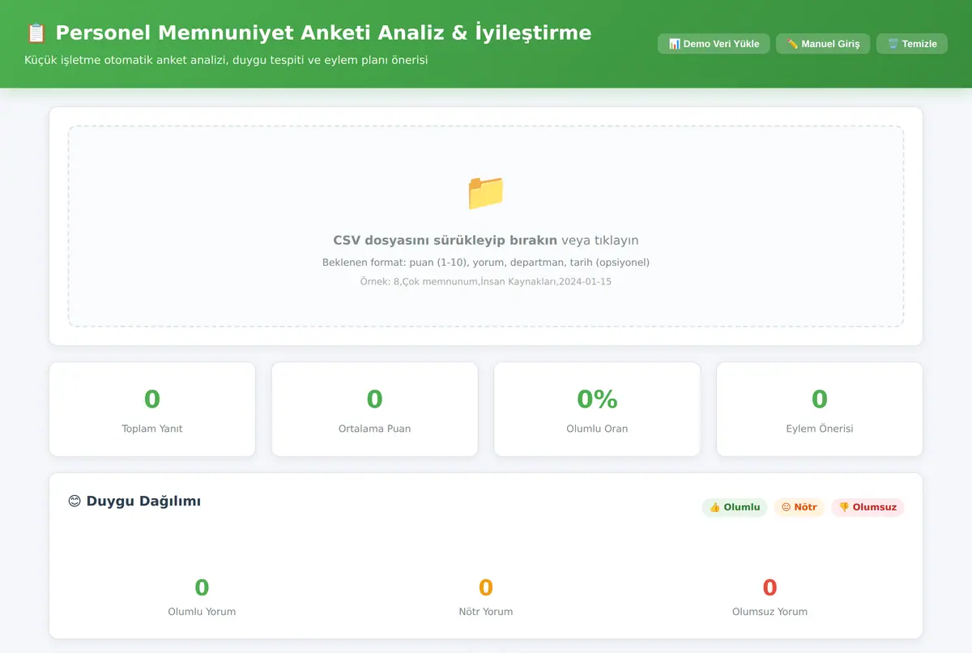Click the 0% value in Olumlu Oran card
972x653 pixels.
tap(597, 399)
